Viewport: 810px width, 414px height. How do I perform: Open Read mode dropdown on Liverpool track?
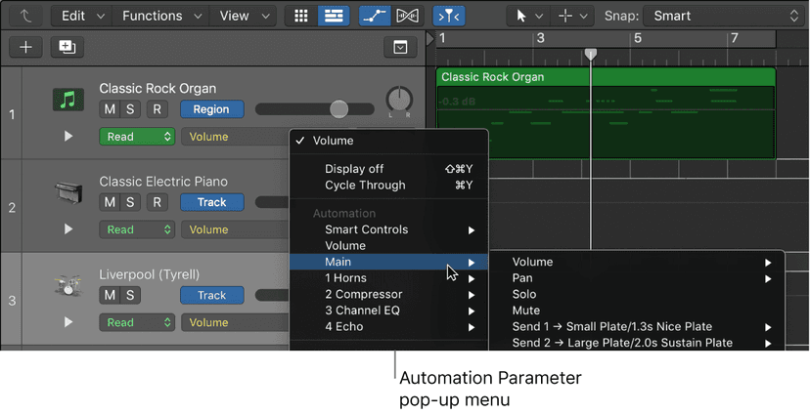click(x=137, y=322)
